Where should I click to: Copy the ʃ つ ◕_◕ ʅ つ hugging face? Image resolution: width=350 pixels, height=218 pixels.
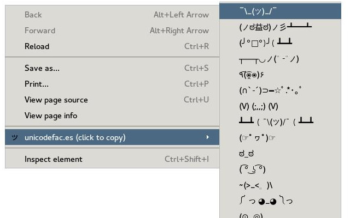pos(280,201)
